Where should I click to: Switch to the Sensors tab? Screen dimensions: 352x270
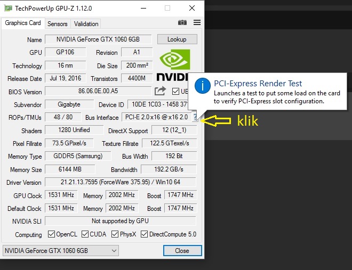(x=58, y=24)
